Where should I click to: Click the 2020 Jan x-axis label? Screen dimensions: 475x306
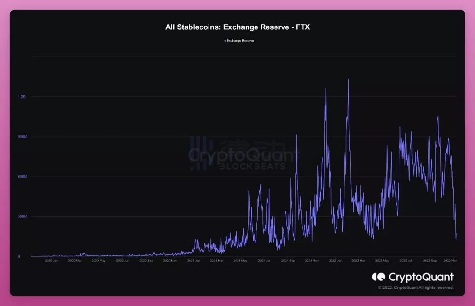pos(51,261)
